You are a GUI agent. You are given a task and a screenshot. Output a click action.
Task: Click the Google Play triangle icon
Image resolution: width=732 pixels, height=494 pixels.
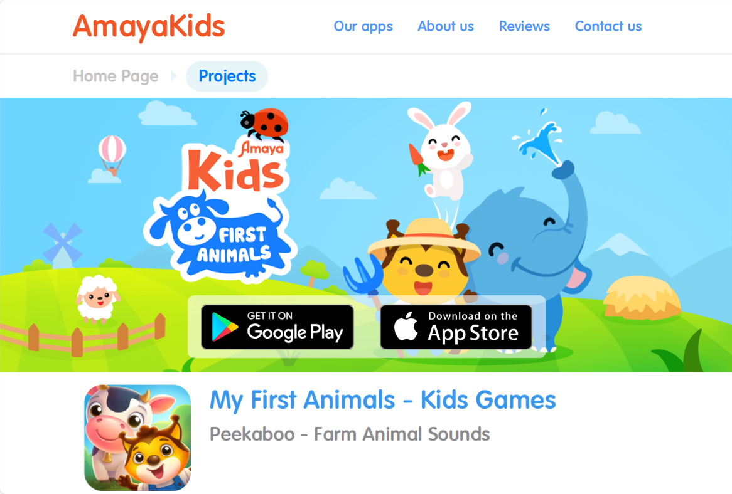(225, 327)
